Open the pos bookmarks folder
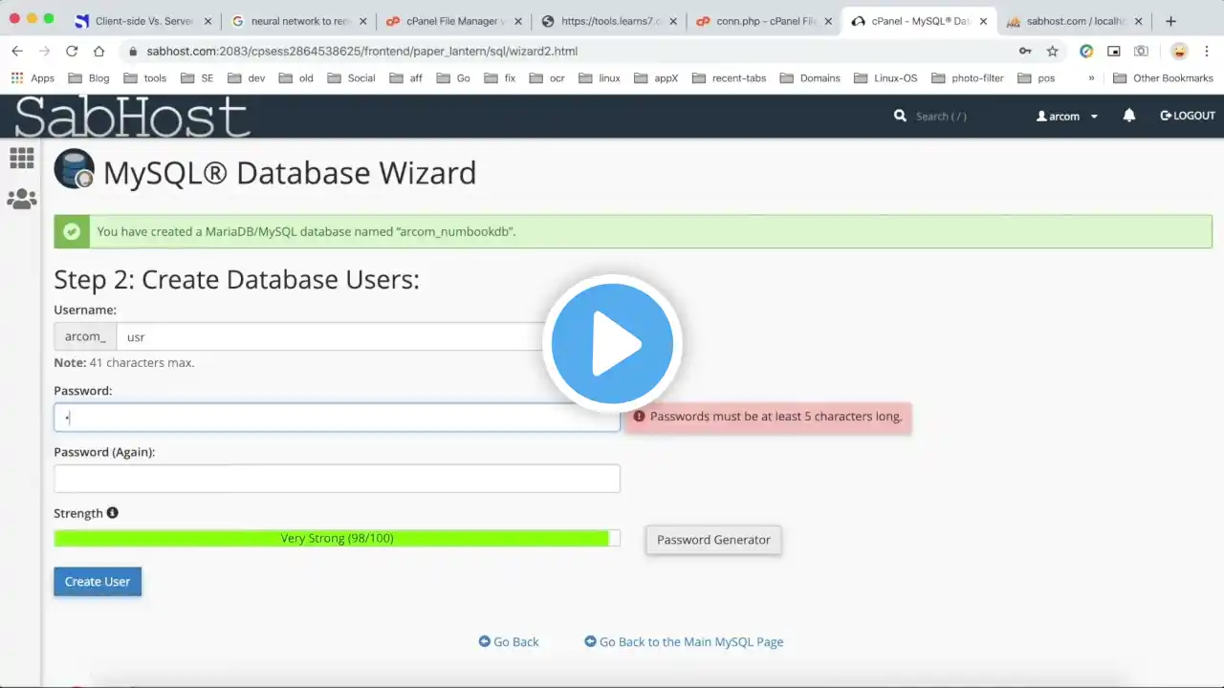 coord(1036,78)
